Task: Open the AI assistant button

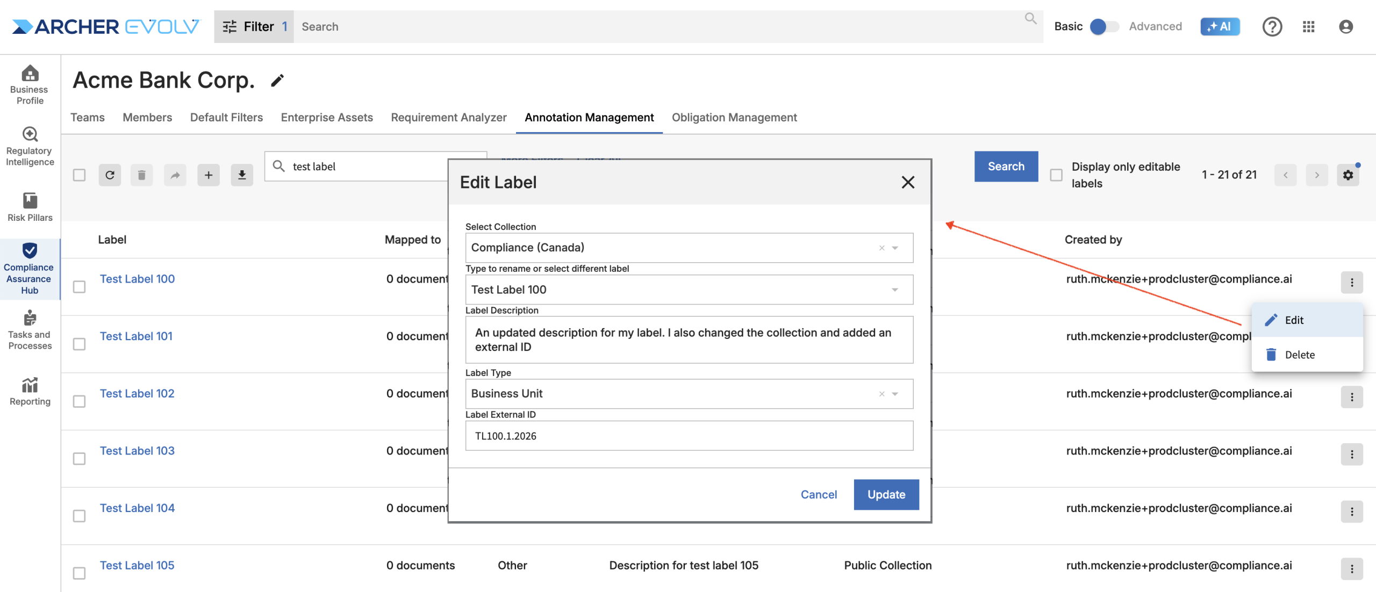Action: tap(1220, 26)
